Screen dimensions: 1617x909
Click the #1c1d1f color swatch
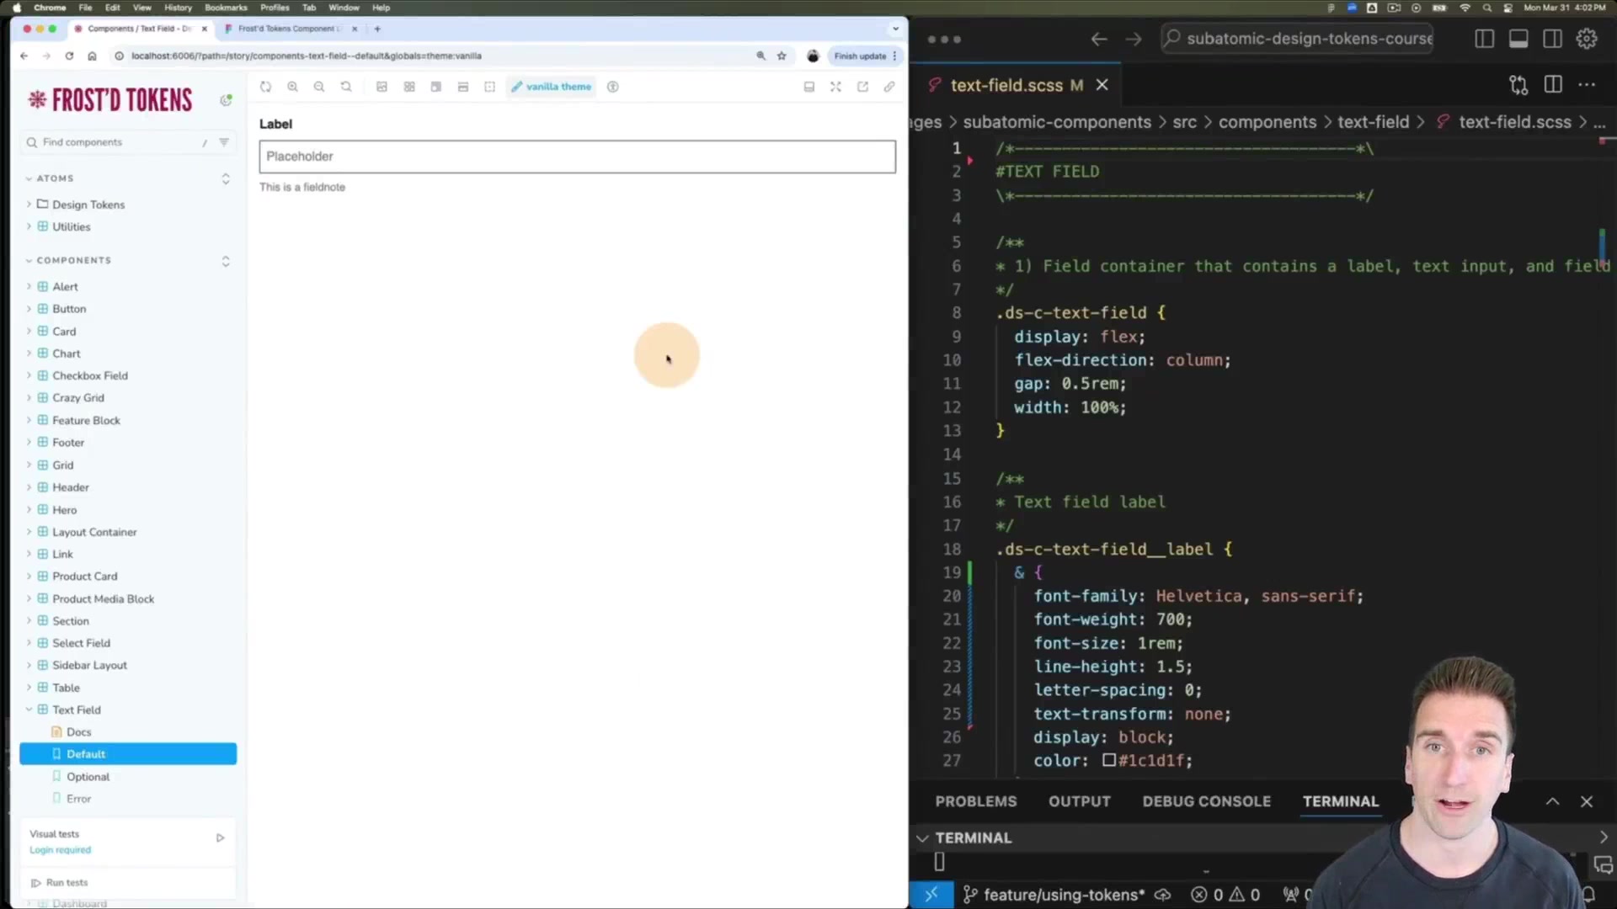pos(1109,760)
